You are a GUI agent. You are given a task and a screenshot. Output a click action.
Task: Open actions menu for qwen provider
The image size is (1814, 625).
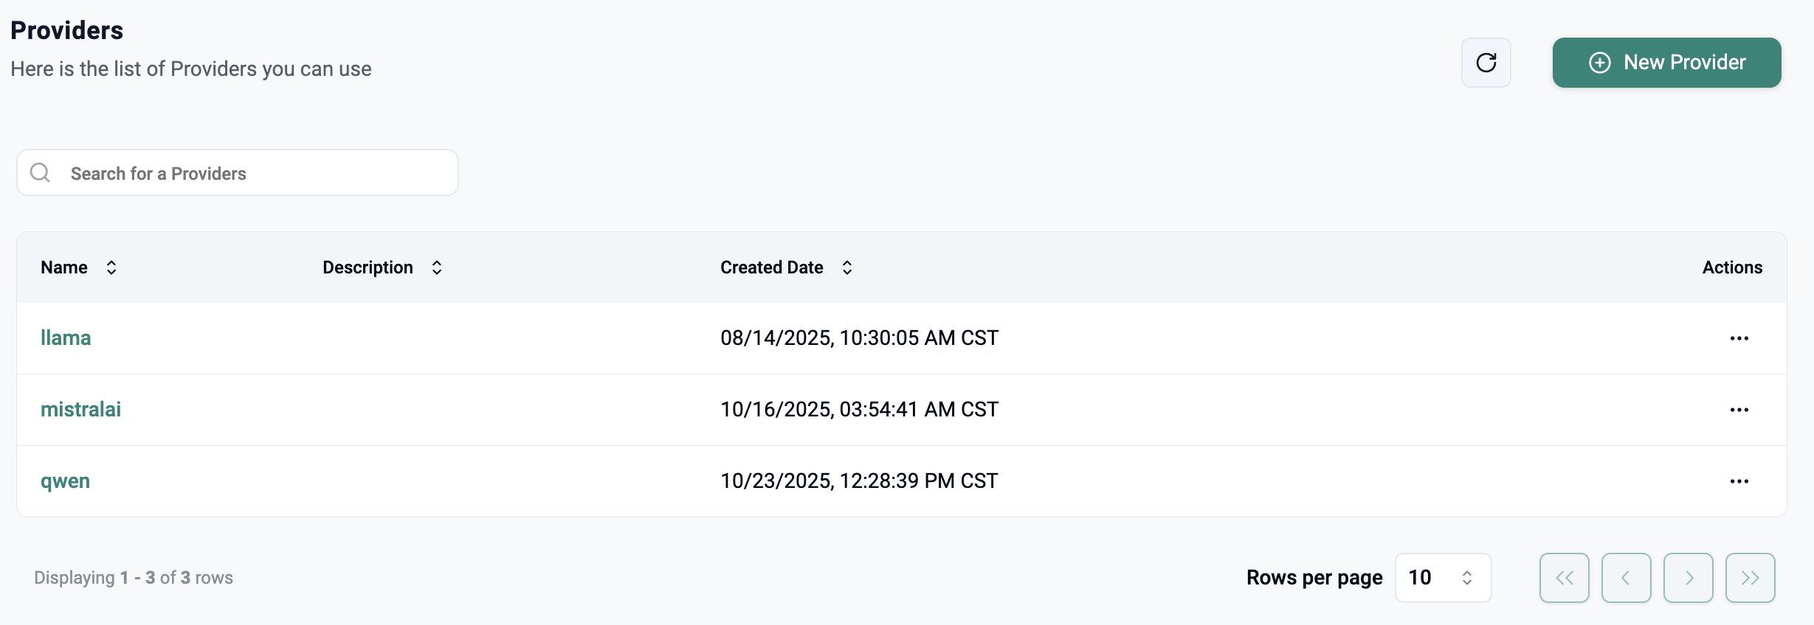1739,481
